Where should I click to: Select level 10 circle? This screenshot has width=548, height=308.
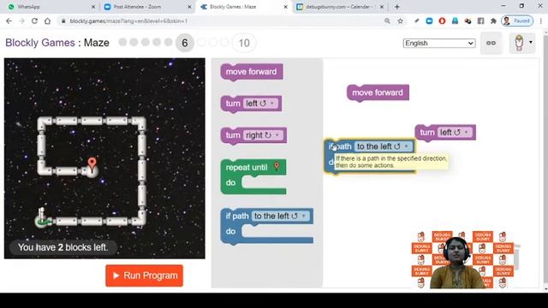pyautogui.click(x=244, y=43)
